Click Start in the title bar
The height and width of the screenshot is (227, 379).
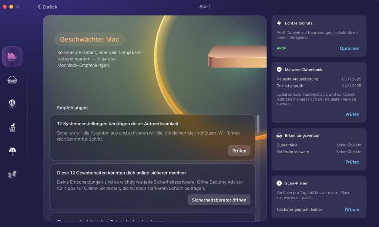[x=205, y=6]
